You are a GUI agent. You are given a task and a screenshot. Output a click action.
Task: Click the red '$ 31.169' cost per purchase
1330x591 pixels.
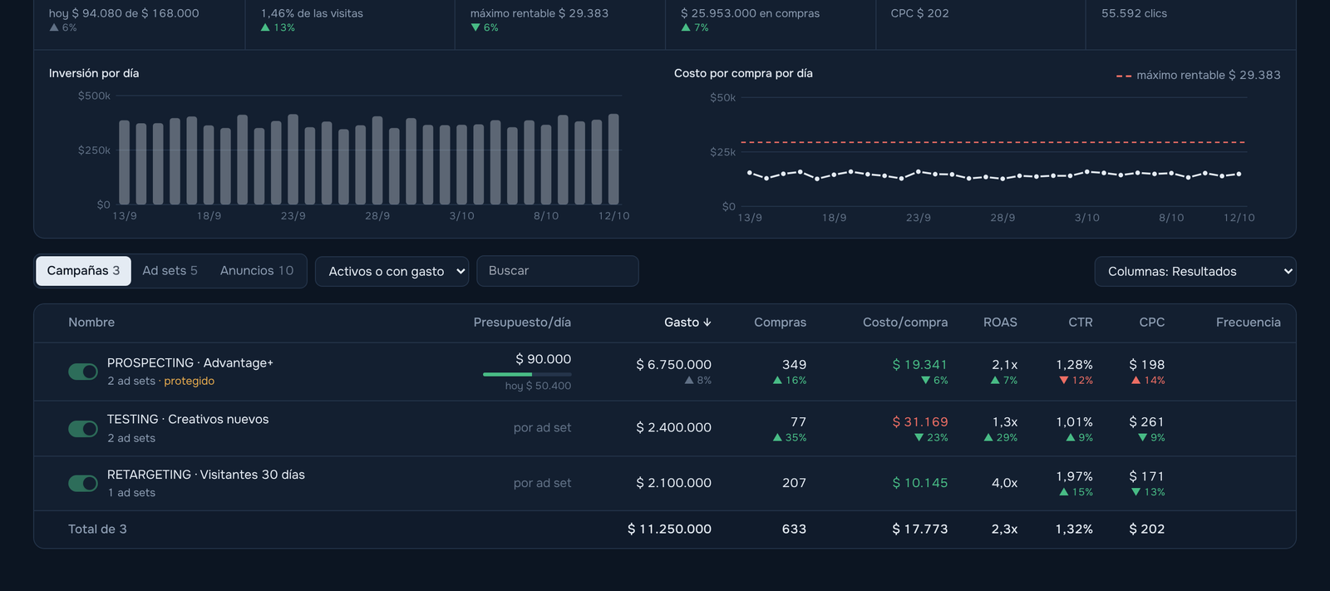click(920, 422)
